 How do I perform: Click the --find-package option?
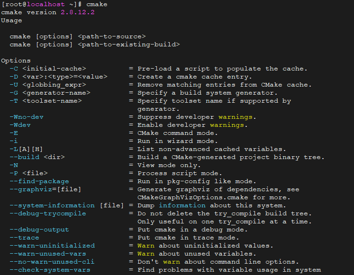[x=39, y=181]
